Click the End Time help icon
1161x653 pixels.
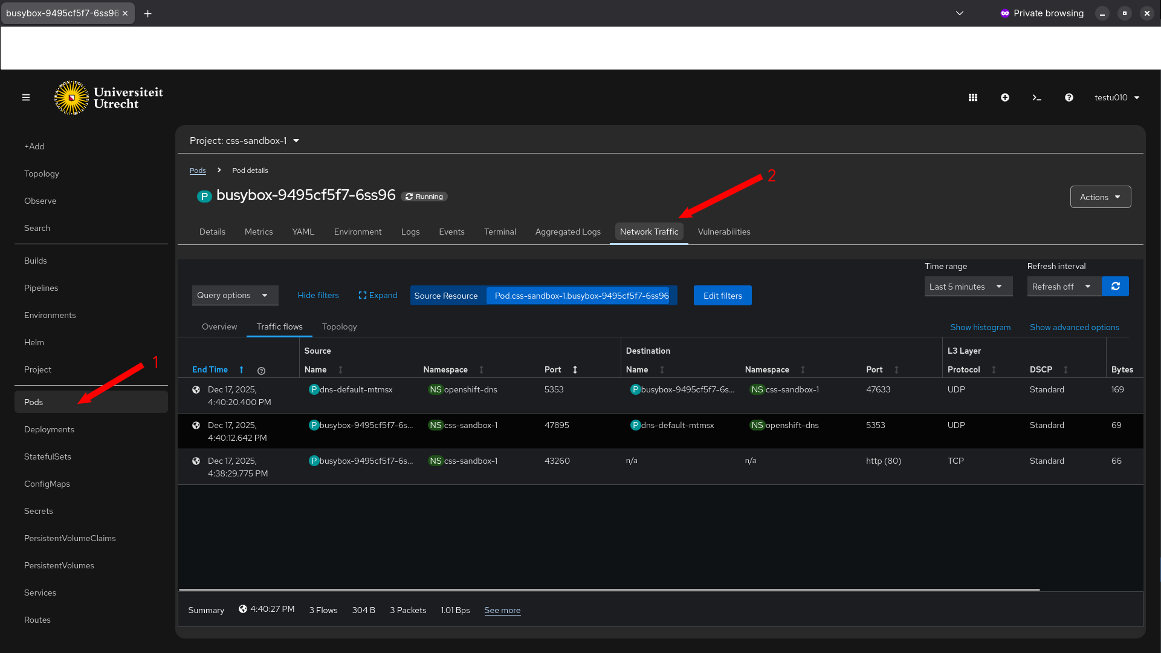click(261, 371)
